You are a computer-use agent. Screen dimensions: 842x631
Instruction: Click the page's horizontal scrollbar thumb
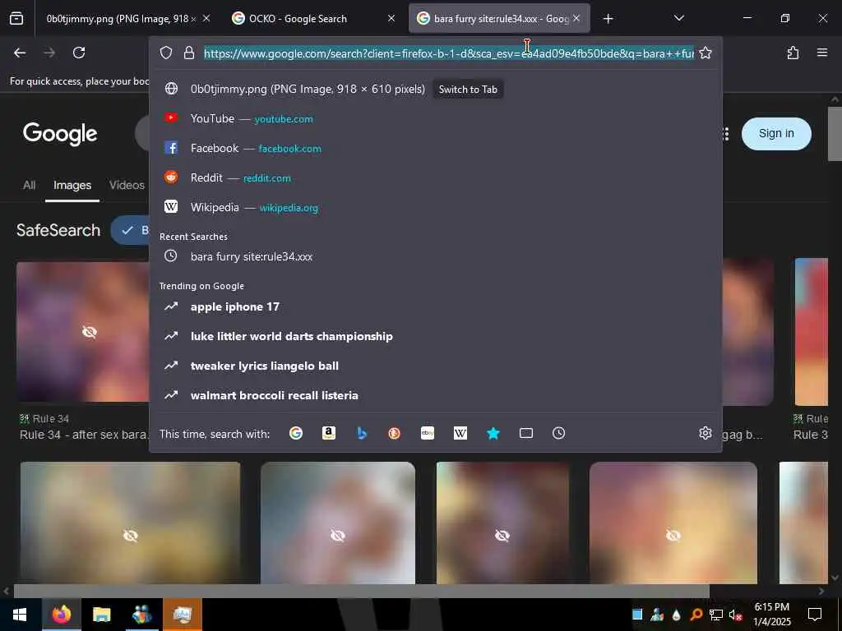point(362,592)
